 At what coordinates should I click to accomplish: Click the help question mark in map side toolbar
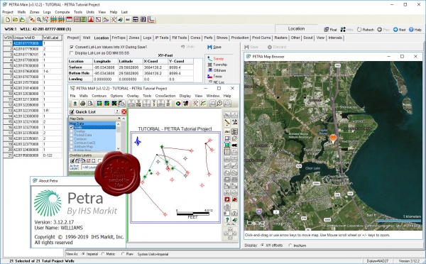227,220
